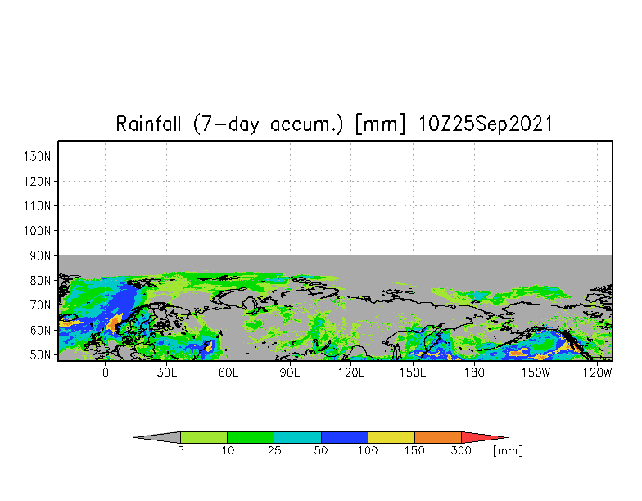Click the '120E' longitude label
Viewport: 642px width, 501px height.
click(x=351, y=372)
